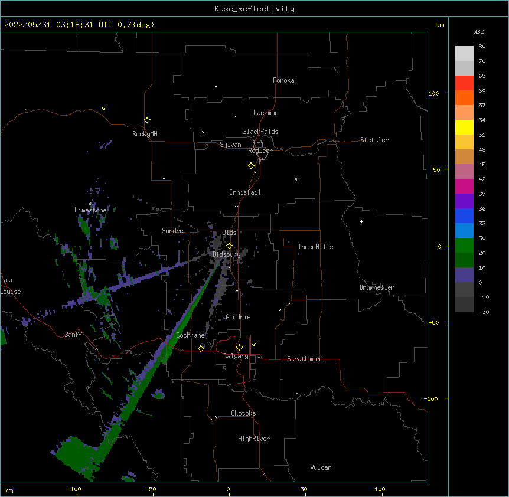Click the yellow V marker northwest of RockyMH

pyautogui.click(x=103, y=109)
